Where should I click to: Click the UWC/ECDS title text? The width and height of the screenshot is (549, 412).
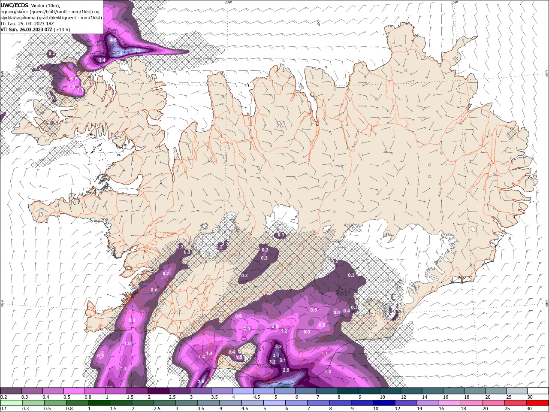point(15,5)
